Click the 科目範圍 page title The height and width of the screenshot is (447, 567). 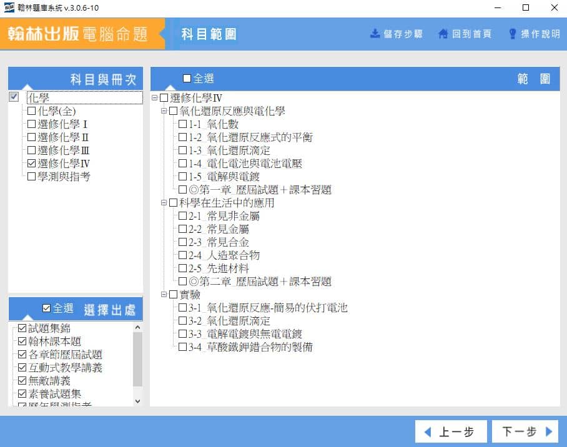209,34
